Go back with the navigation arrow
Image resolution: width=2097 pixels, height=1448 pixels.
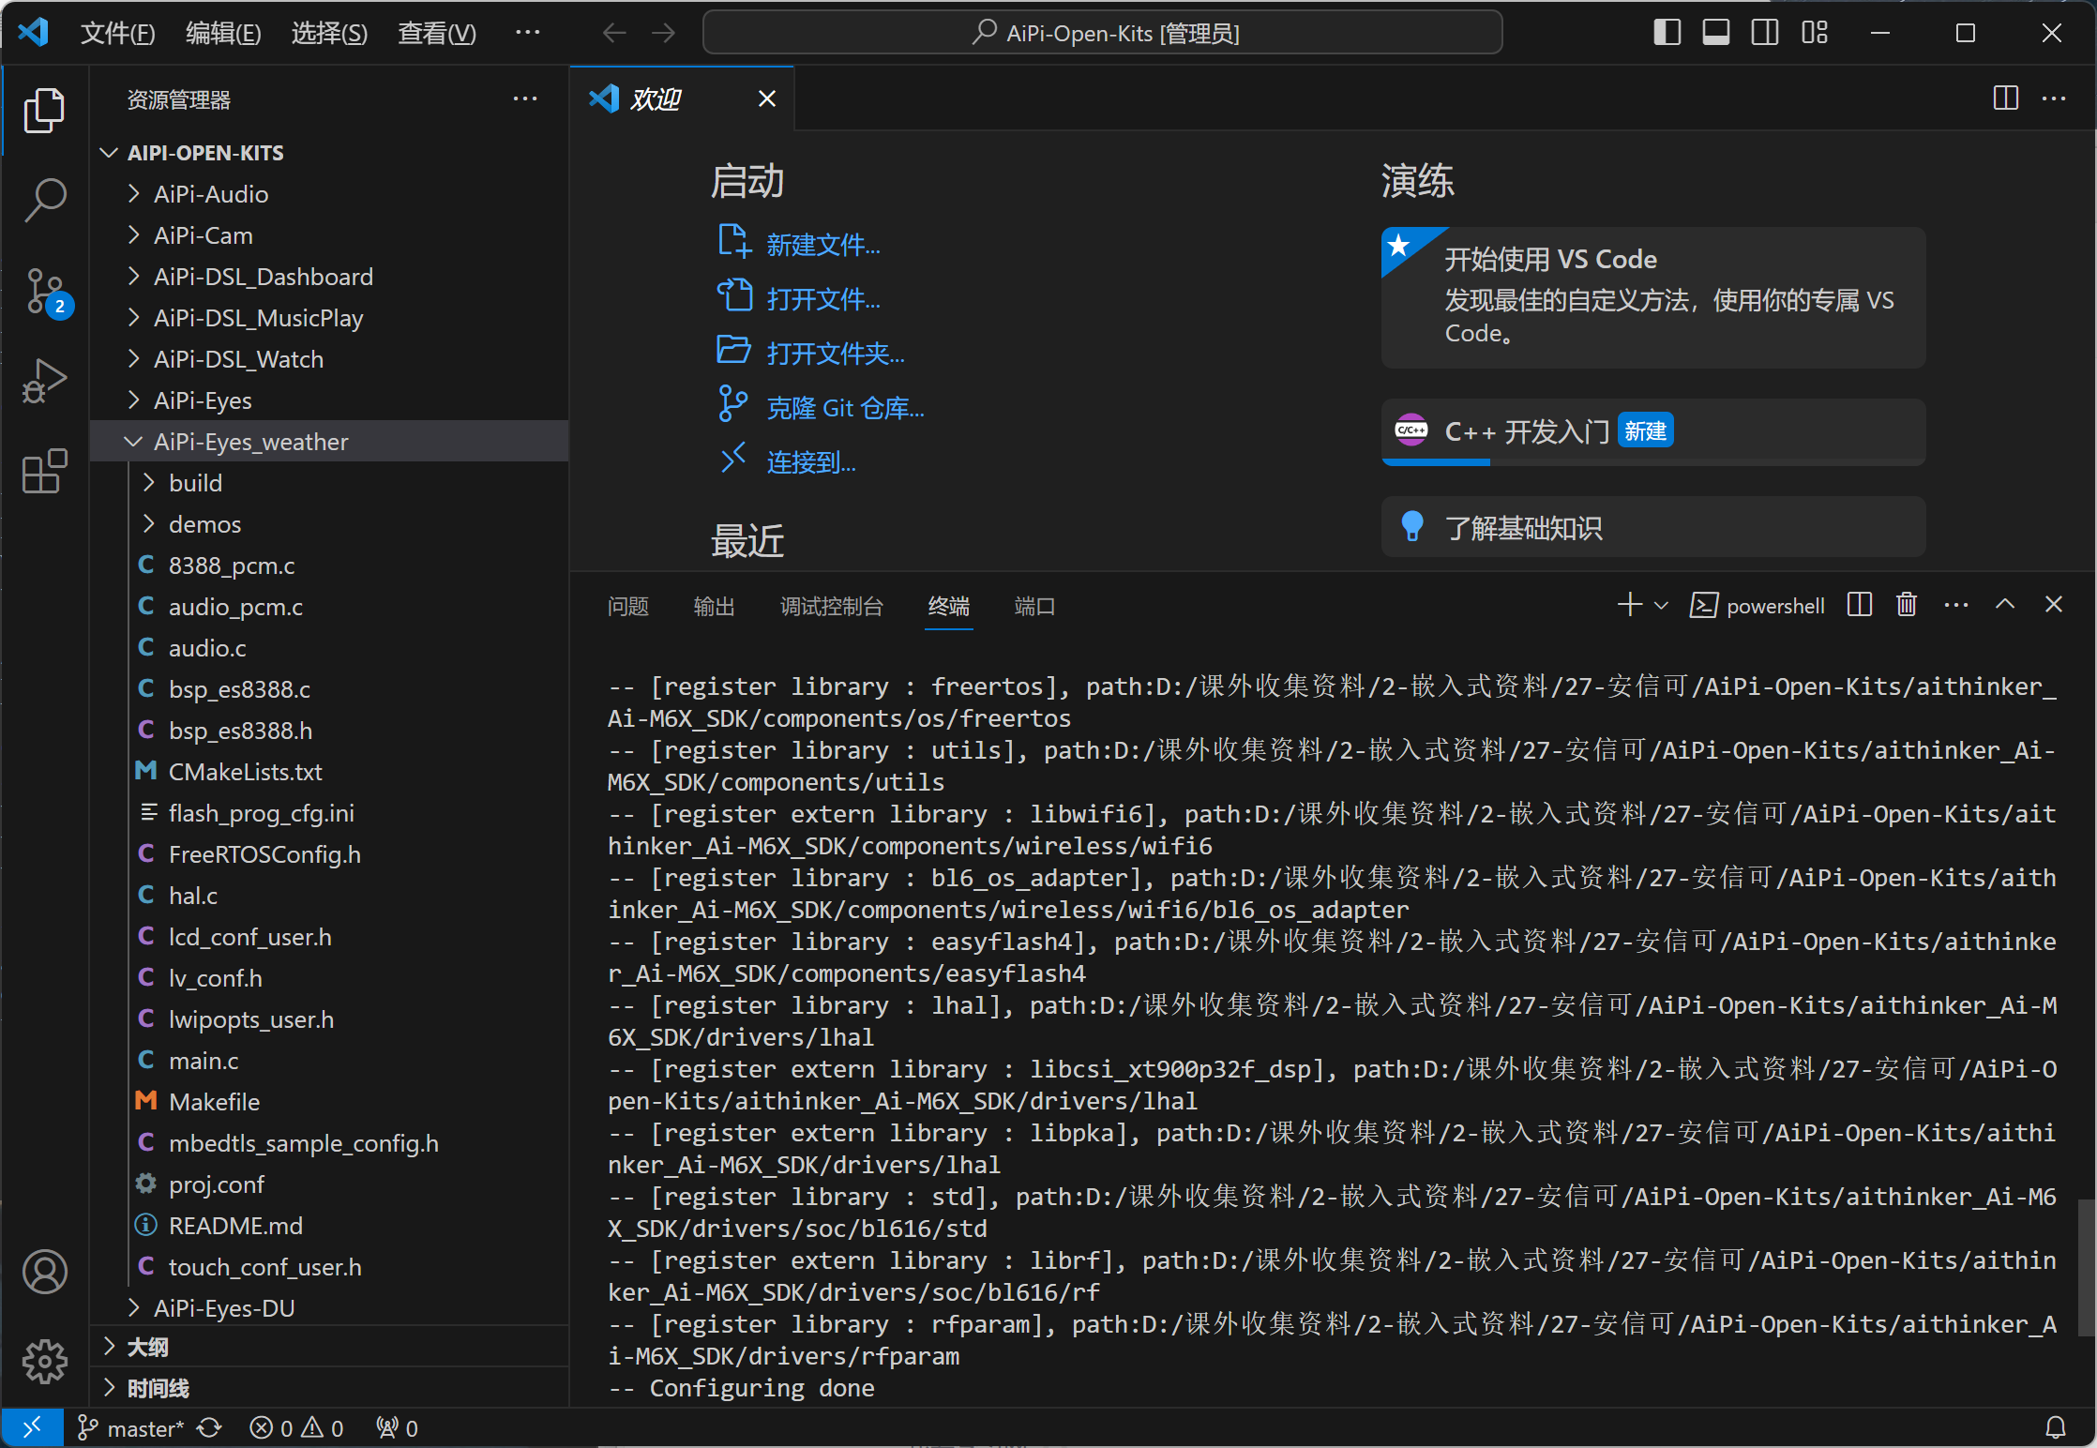(x=614, y=33)
